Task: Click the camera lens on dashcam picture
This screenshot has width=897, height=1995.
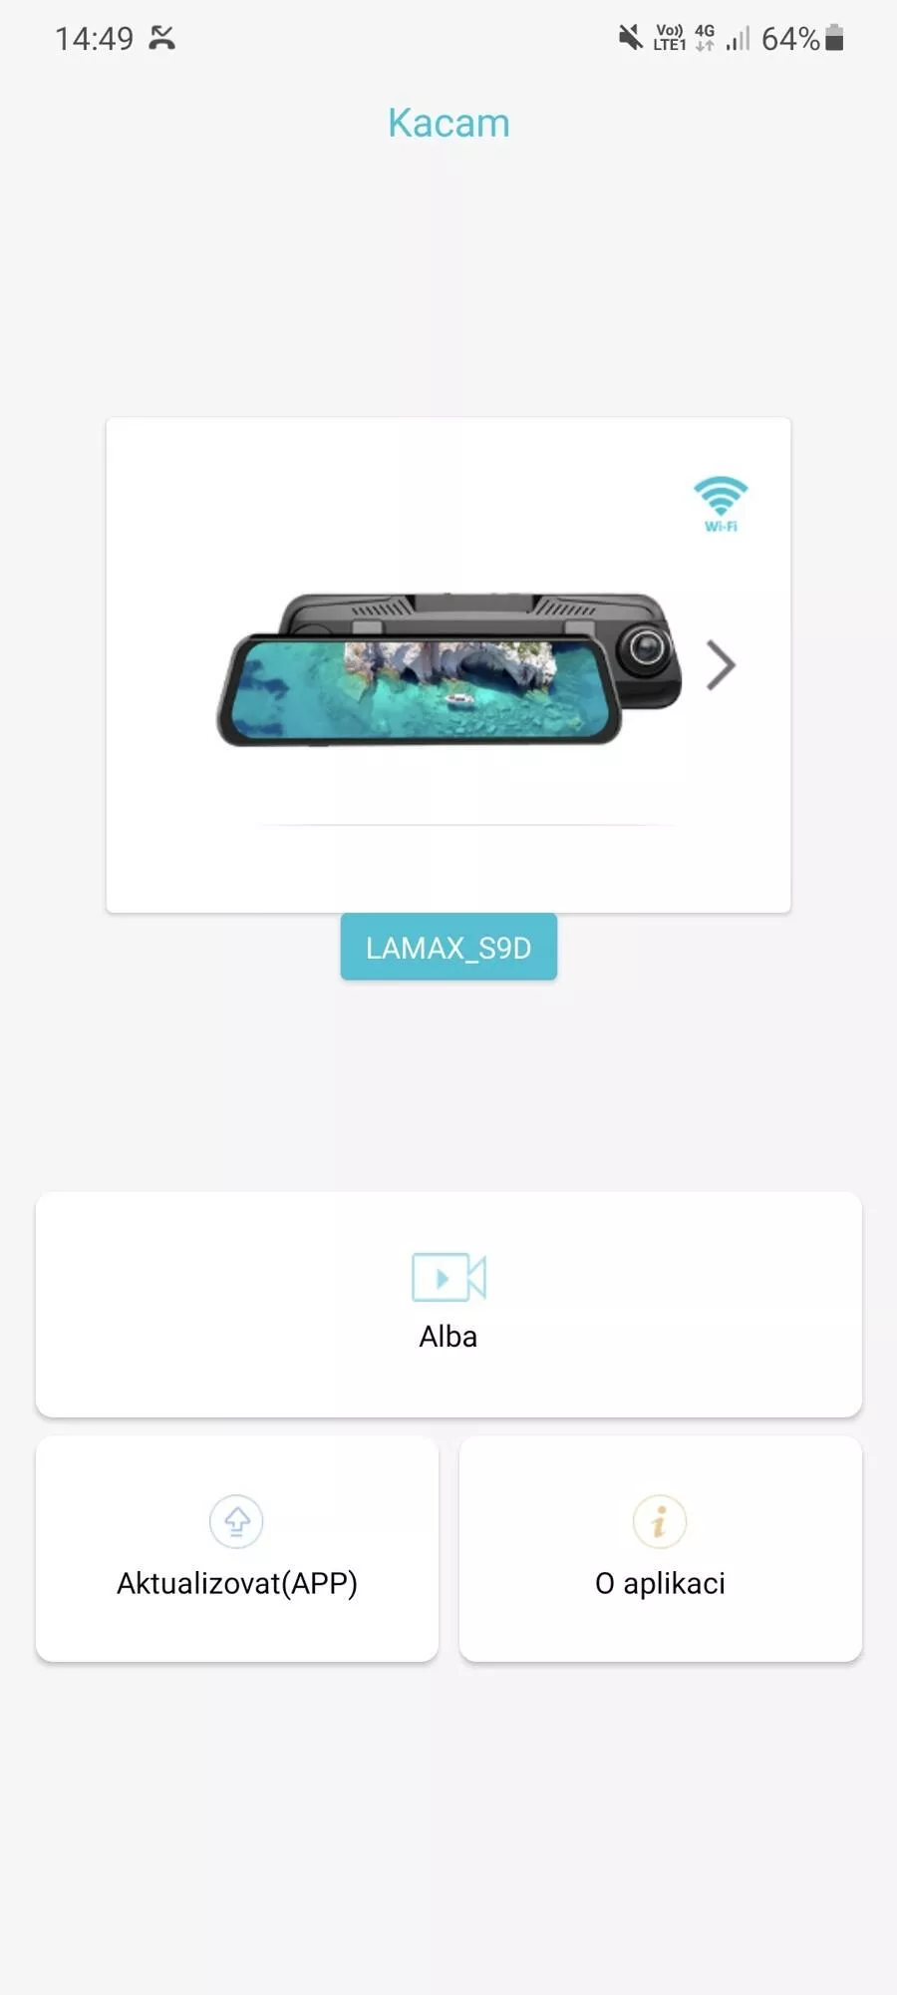Action: 647,647
